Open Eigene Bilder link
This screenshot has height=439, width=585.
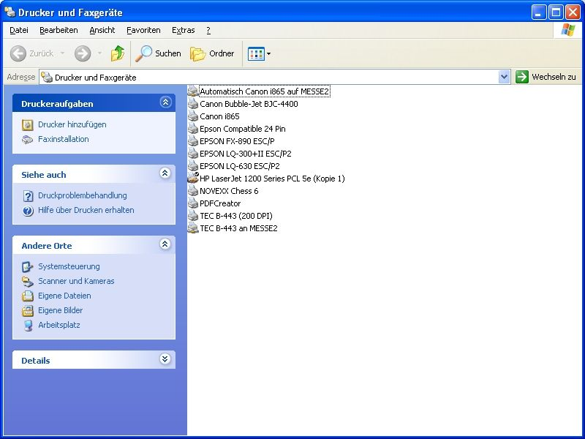[61, 310]
